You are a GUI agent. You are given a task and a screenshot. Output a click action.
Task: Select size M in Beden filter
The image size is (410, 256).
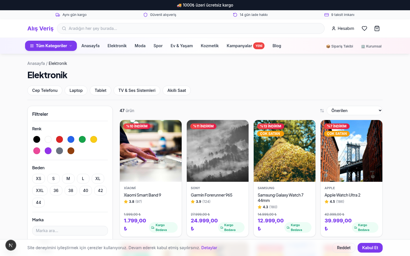click(x=68, y=179)
